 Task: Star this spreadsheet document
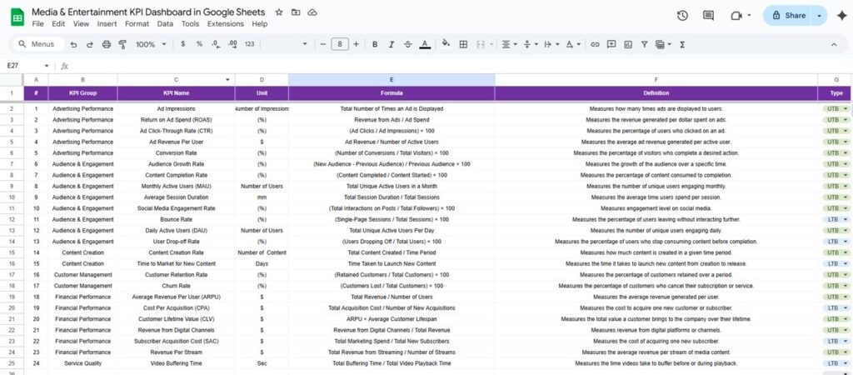[x=279, y=12]
